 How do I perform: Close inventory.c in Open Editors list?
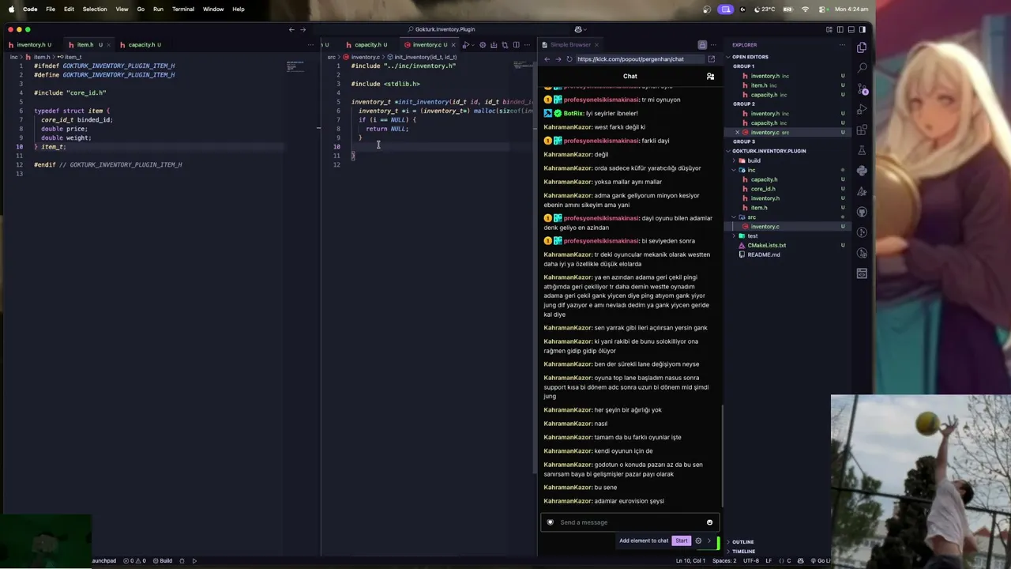click(x=738, y=132)
